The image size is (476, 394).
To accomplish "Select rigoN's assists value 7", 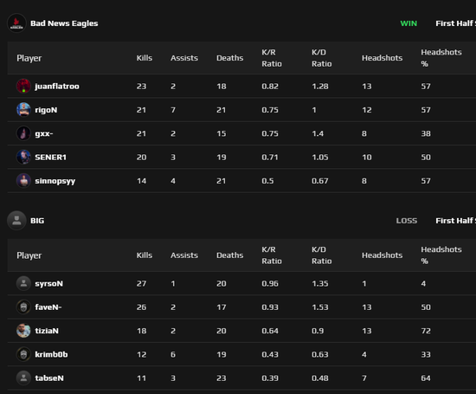I will tap(173, 110).
